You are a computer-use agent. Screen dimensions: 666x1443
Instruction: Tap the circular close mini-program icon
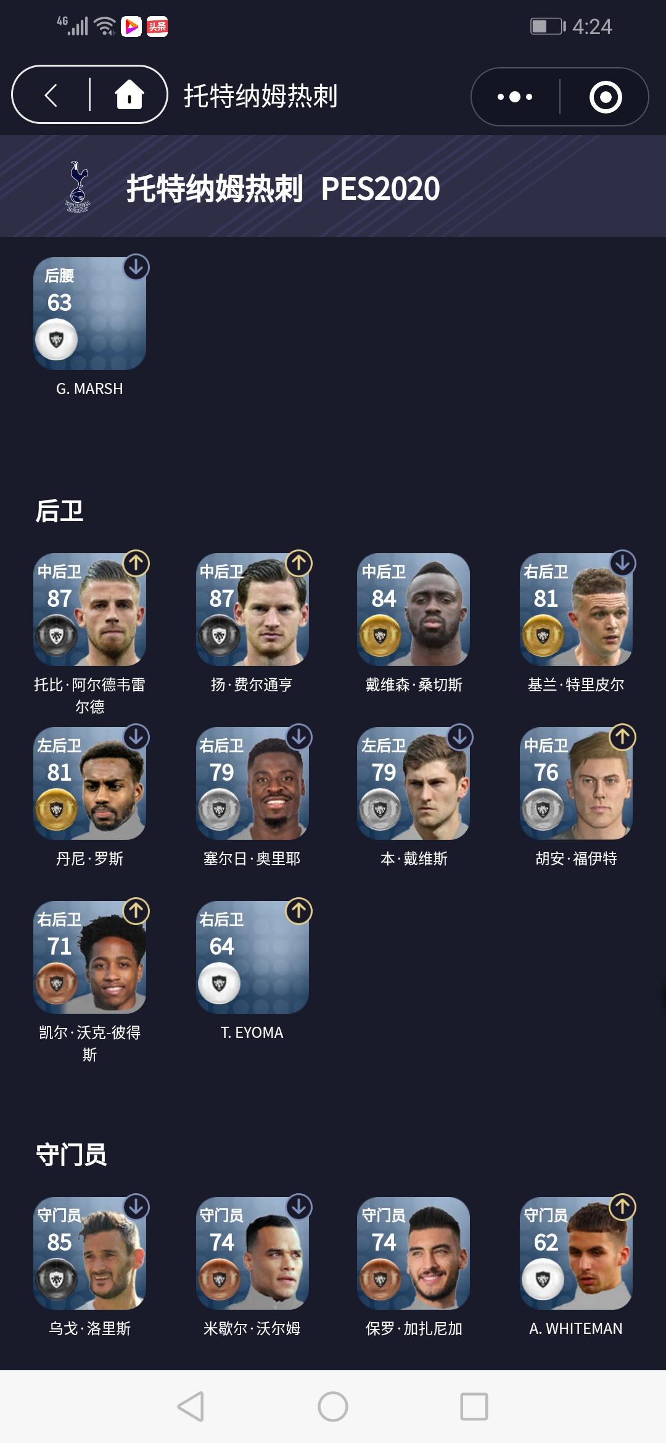[606, 97]
